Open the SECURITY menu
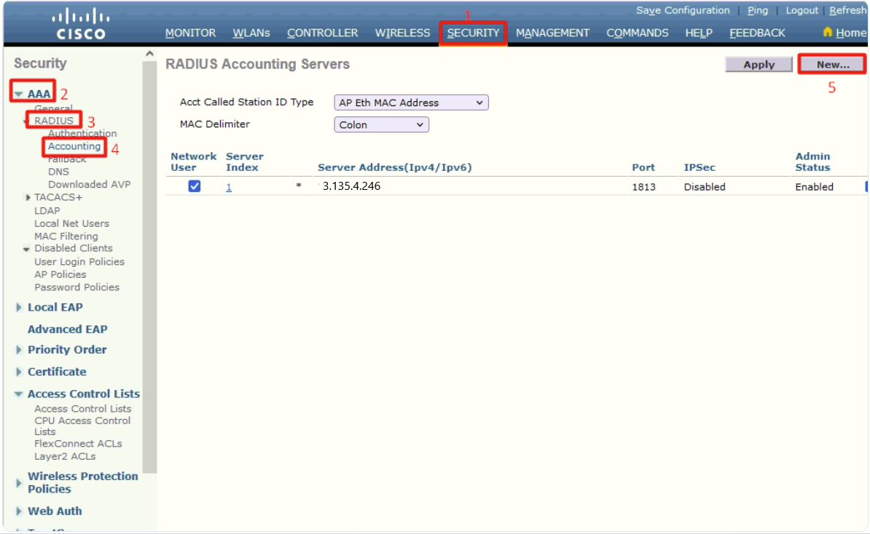This screenshot has height=534, width=870. pyautogui.click(x=474, y=33)
